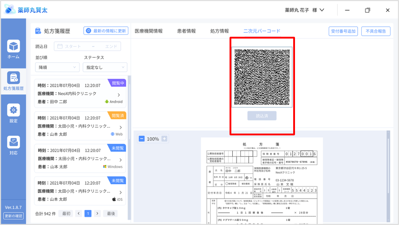Click the Windows platform icon

[104, 166]
